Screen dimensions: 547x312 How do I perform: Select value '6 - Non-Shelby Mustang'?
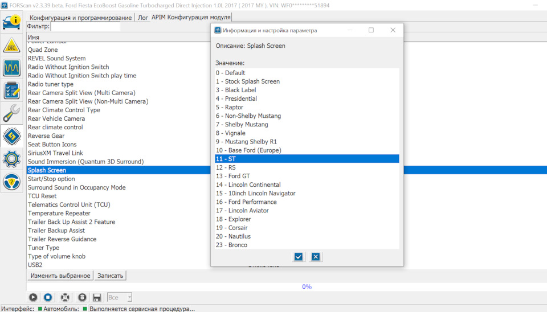tap(307, 116)
